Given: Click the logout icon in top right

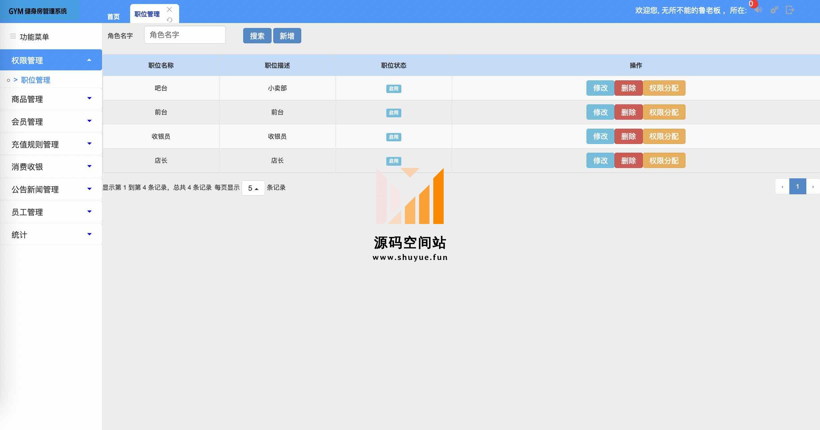Looking at the screenshot, I should [790, 10].
